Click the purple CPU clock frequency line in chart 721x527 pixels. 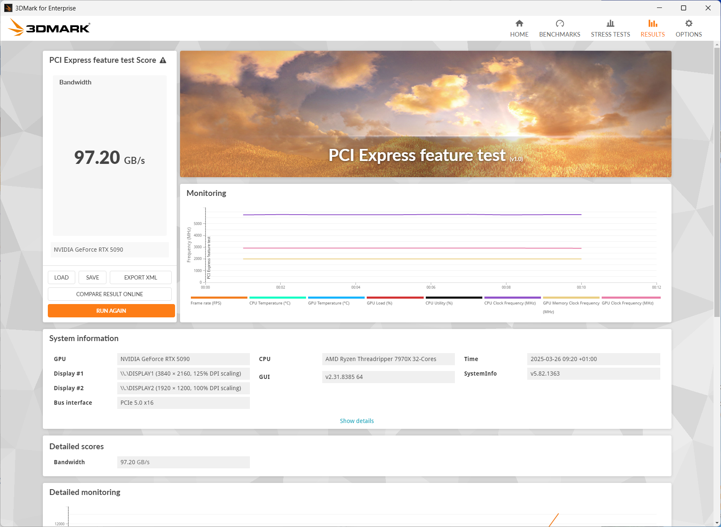click(x=412, y=215)
